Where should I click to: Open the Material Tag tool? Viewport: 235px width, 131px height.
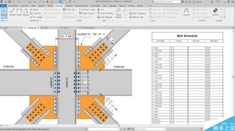[x=136, y=17]
